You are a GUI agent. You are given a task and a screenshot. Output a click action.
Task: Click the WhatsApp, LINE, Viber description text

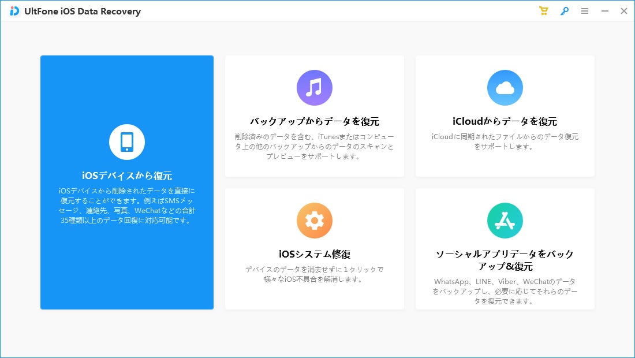click(x=505, y=291)
